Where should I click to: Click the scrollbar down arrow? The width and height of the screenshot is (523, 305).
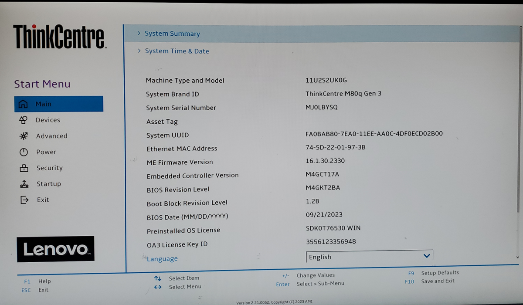pyautogui.click(x=517, y=258)
